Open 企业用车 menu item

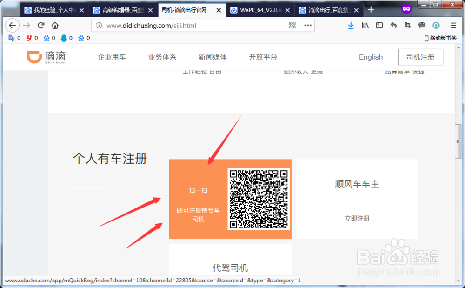(112, 57)
